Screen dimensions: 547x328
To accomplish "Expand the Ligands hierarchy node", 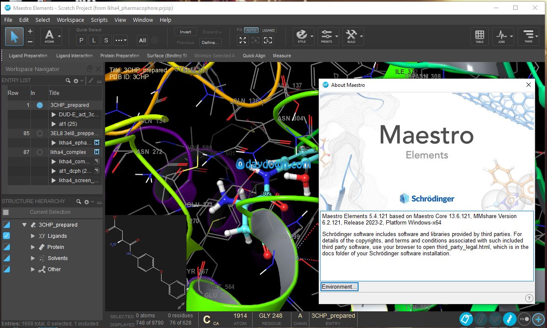I will (x=33, y=236).
